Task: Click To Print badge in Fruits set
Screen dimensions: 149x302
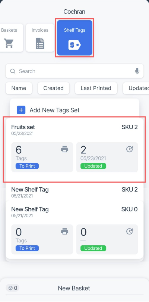Action: 27,166
